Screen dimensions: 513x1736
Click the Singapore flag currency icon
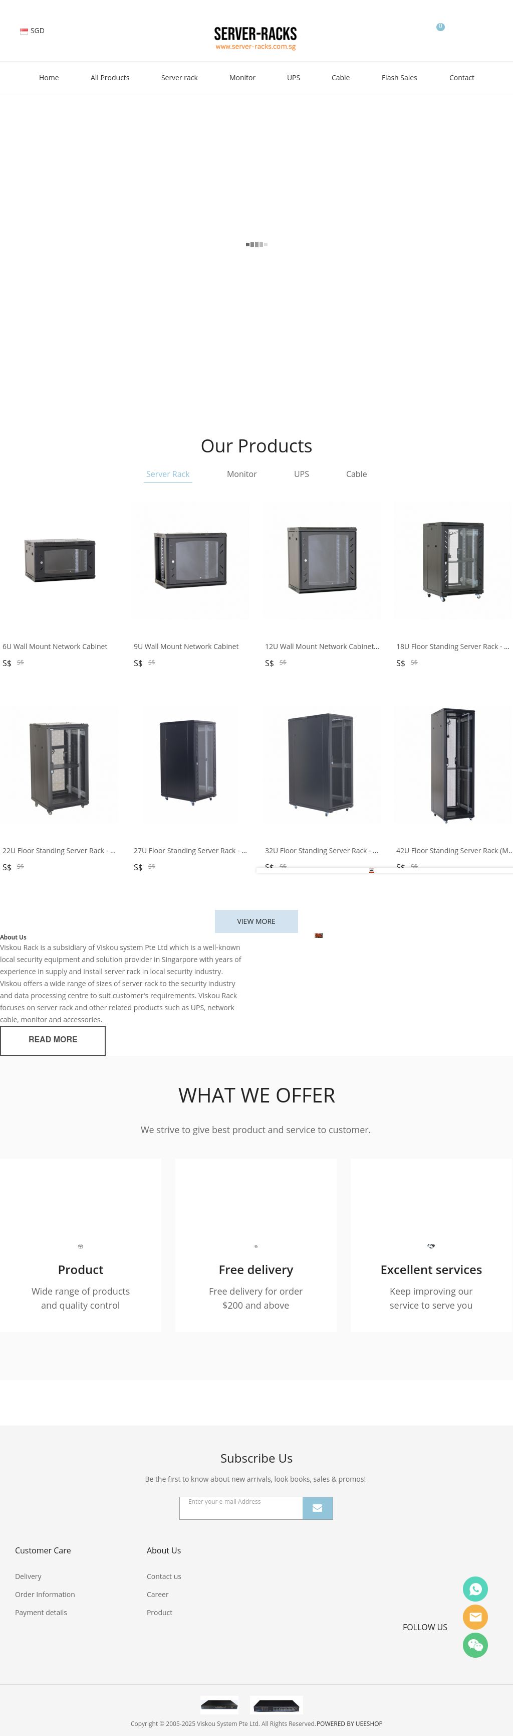point(24,31)
